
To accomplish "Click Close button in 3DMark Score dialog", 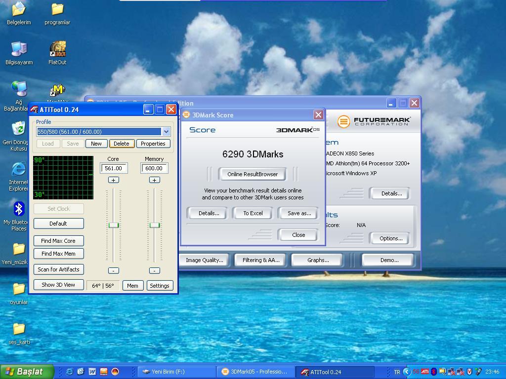I will (x=298, y=235).
